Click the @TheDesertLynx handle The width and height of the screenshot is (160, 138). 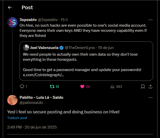point(80,48)
